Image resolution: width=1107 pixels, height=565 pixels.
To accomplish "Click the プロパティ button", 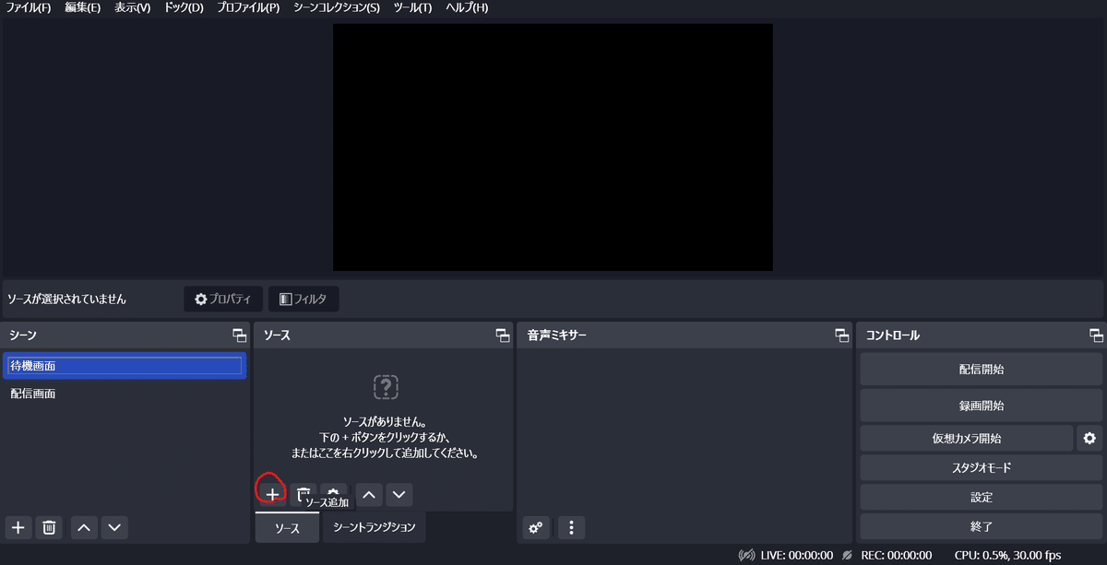I will click(223, 299).
